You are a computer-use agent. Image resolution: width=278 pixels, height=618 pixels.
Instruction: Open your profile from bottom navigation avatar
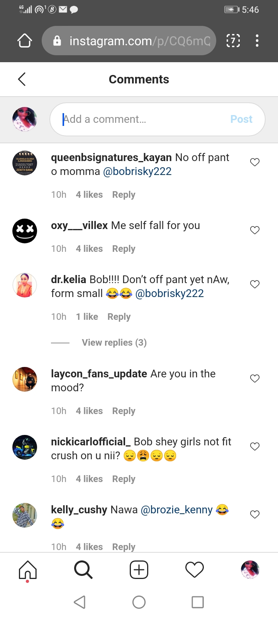point(250,570)
